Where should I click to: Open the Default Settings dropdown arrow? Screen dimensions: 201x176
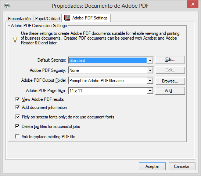[x=150, y=60]
